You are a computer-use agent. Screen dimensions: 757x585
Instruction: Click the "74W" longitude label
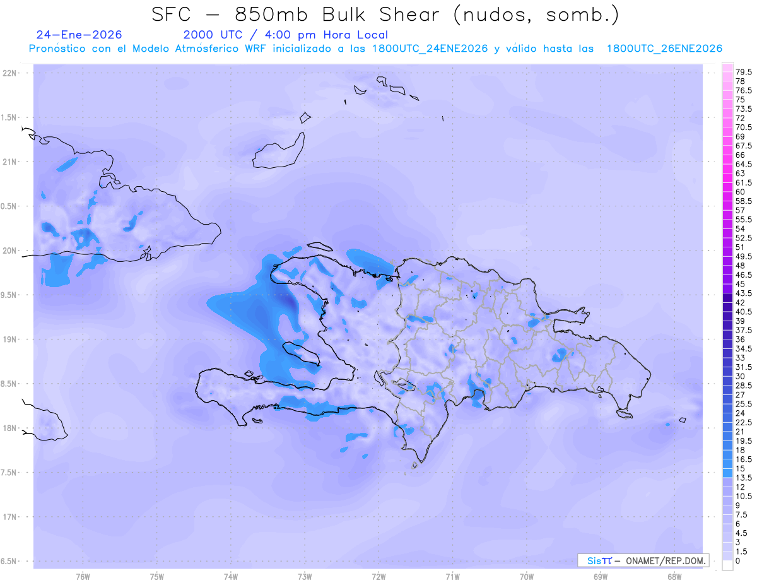click(x=231, y=576)
